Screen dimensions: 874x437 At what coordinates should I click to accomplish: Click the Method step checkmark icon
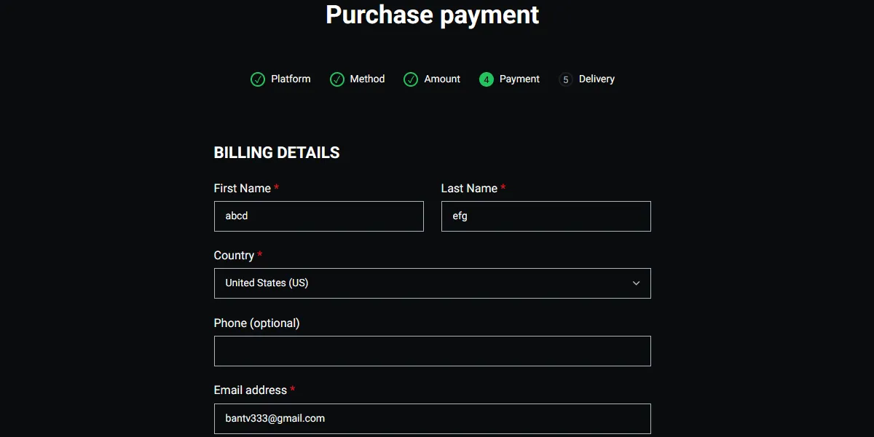click(337, 79)
